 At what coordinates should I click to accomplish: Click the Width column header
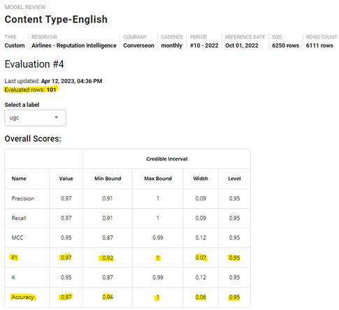pyautogui.click(x=201, y=179)
